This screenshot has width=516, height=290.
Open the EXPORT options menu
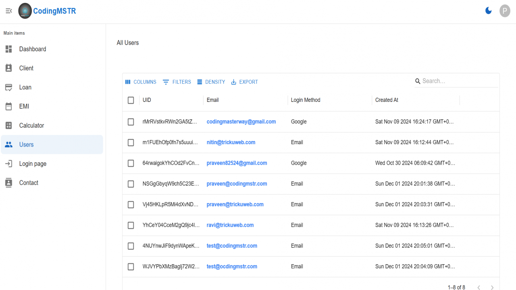(x=244, y=82)
